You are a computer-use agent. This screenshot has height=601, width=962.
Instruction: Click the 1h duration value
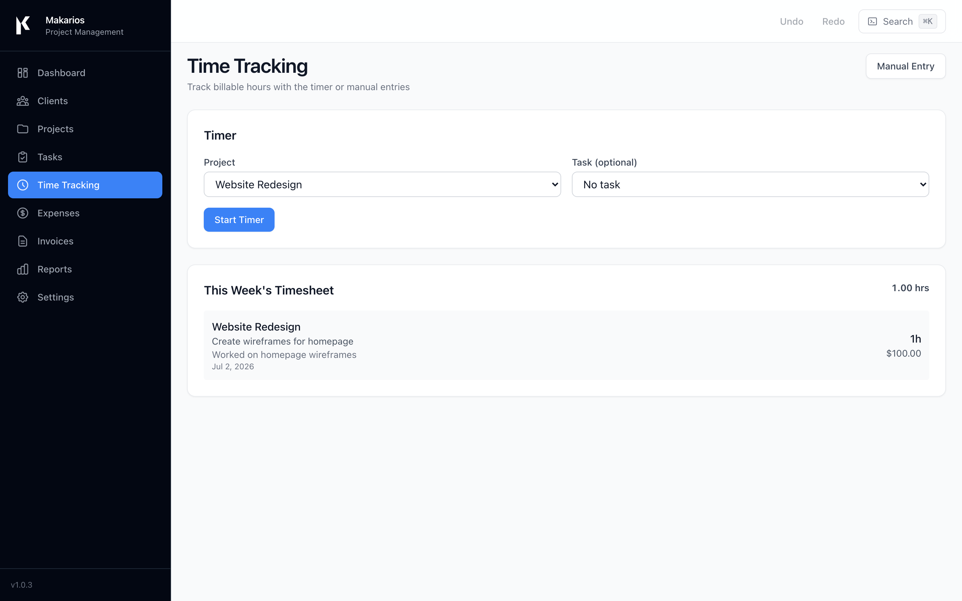coord(916,339)
